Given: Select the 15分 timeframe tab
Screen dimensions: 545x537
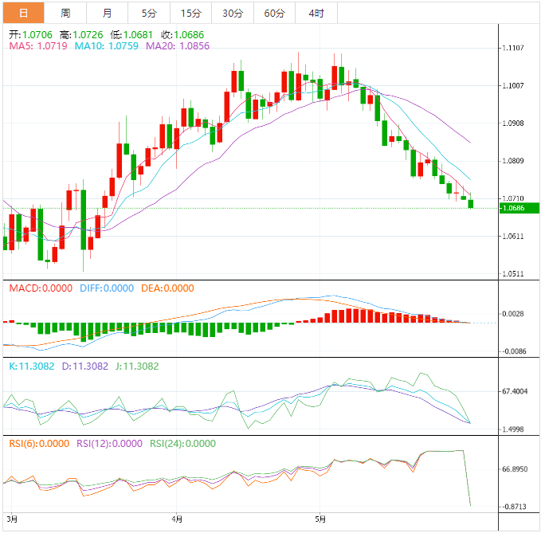Looking at the screenshot, I should 191,14.
